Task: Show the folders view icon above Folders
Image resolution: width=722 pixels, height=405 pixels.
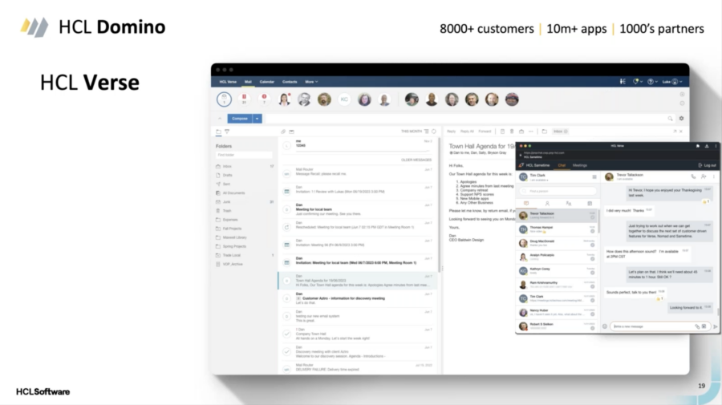Action: pos(219,132)
